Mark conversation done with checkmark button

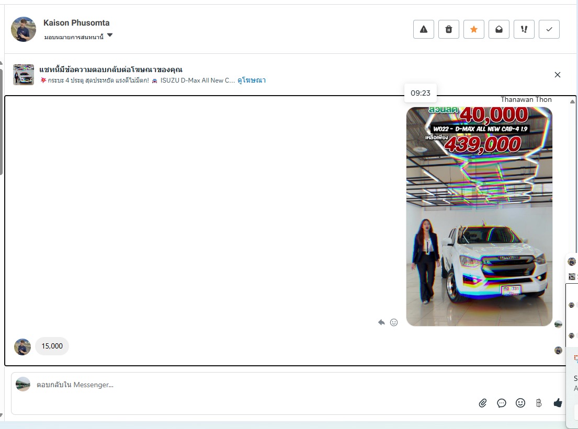point(549,29)
